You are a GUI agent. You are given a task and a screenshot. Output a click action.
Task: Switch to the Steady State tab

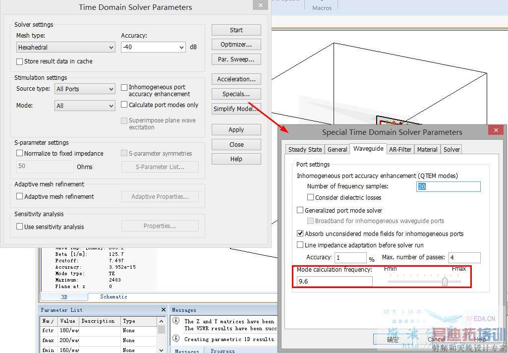(x=305, y=149)
